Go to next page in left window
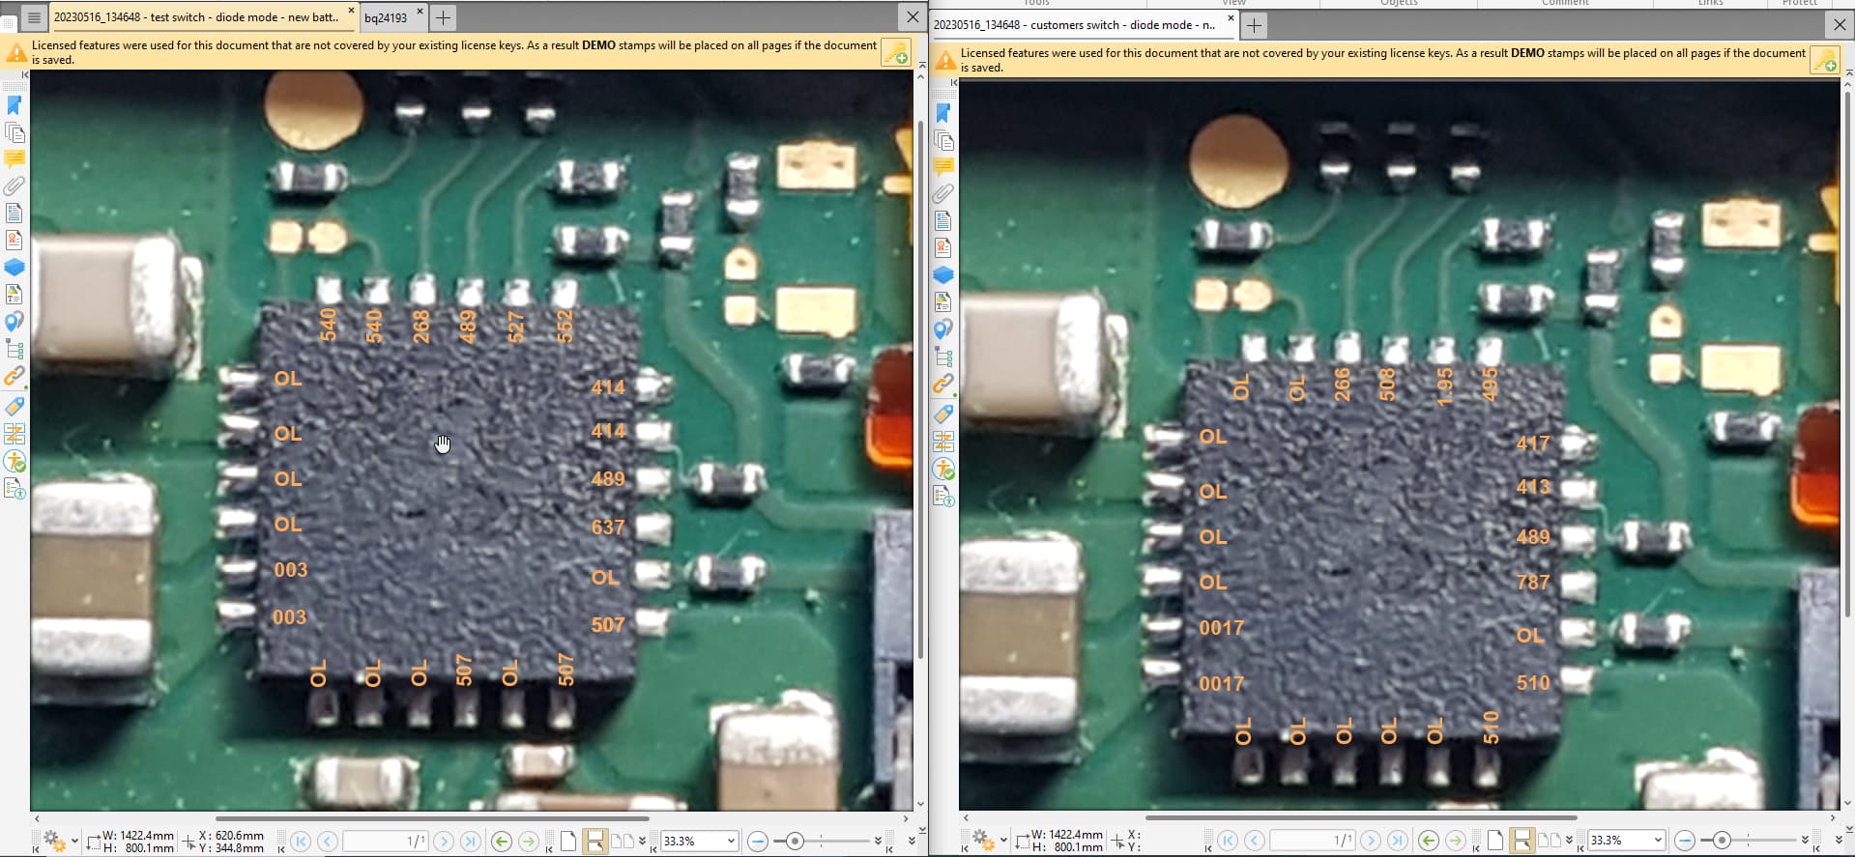1855x857 pixels. coord(444,842)
